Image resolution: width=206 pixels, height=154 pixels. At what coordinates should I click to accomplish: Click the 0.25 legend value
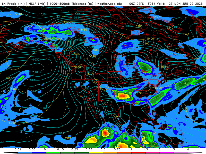[x=75, y=149]
